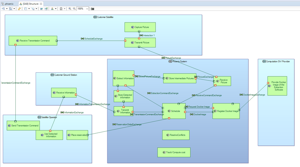The width and height of the screenshot is (300, 167).
Task: Click the Zoom Out magnifier icon
Action: click(74, 9)
